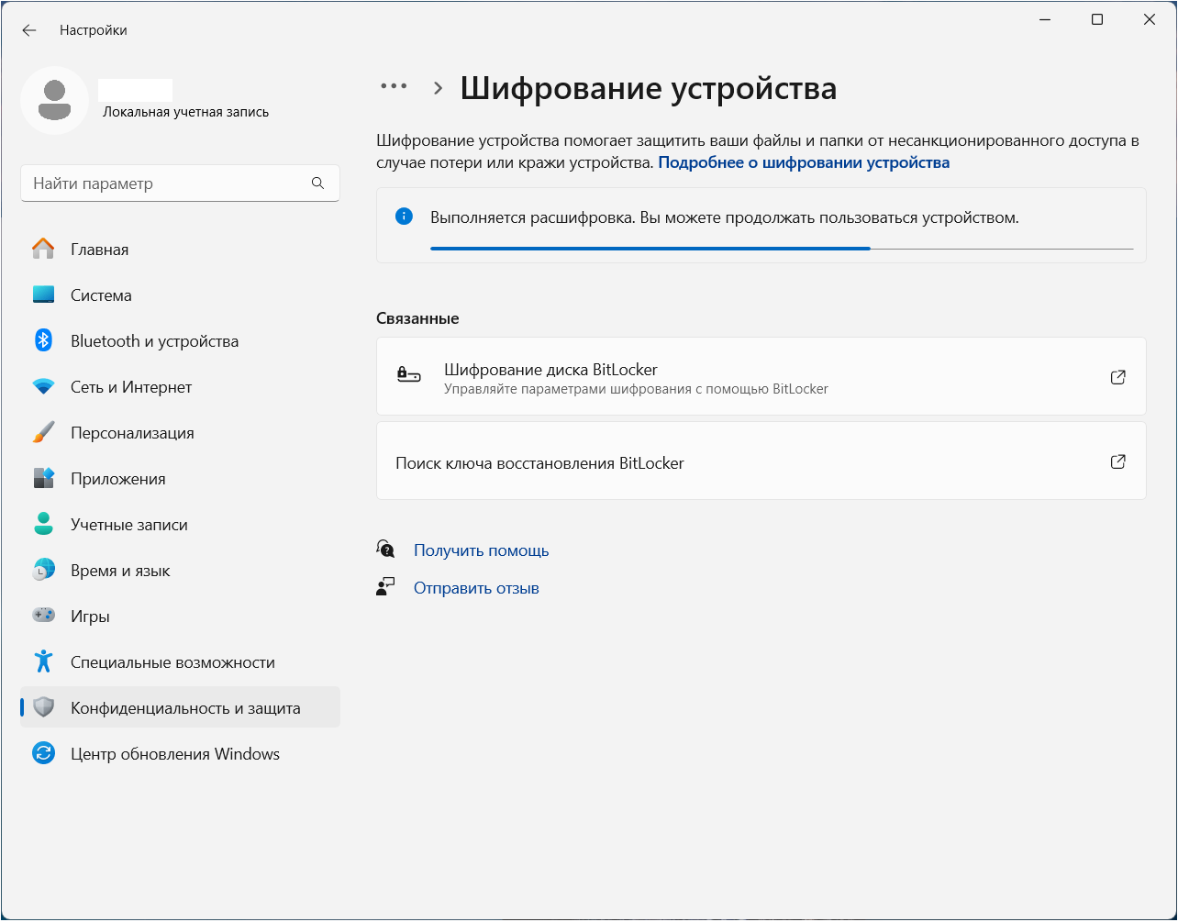Select Специальные возможности in sidebar

[x=172, y=662]
